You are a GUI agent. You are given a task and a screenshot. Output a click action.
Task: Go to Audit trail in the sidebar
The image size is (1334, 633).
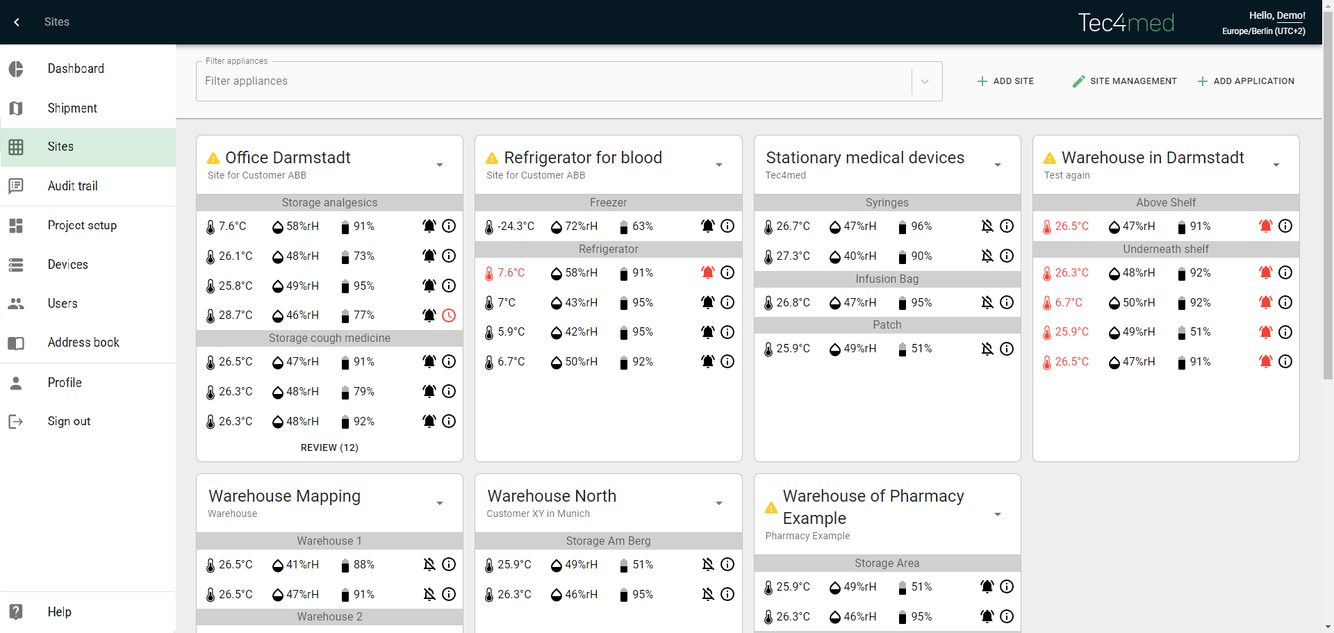click(x=72, y=186)
